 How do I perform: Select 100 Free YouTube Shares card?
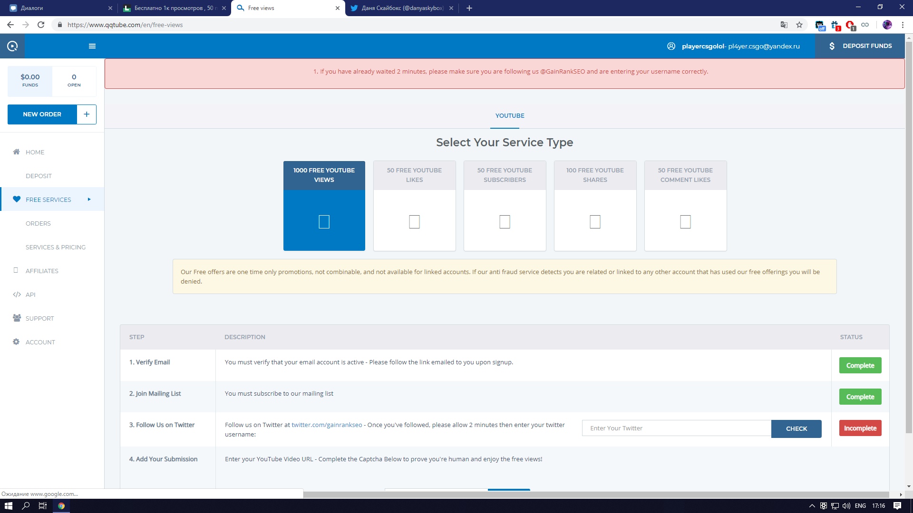click(595, 206)
